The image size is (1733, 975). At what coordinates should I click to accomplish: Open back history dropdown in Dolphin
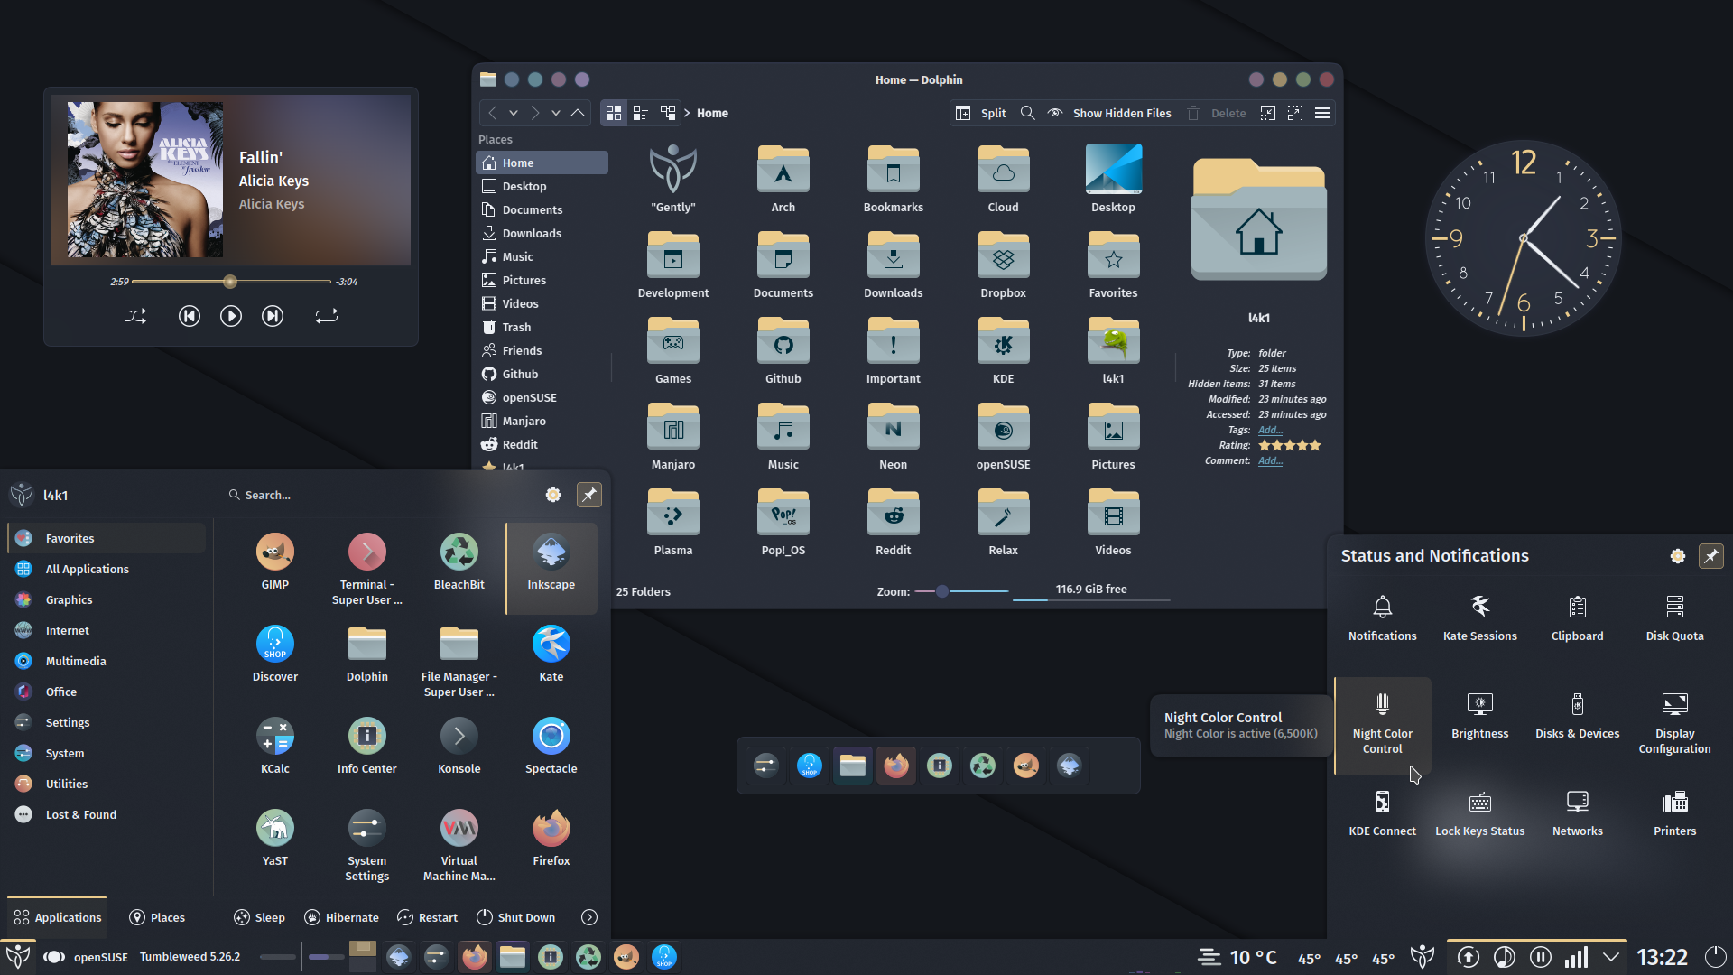click(x=514, y=113)
